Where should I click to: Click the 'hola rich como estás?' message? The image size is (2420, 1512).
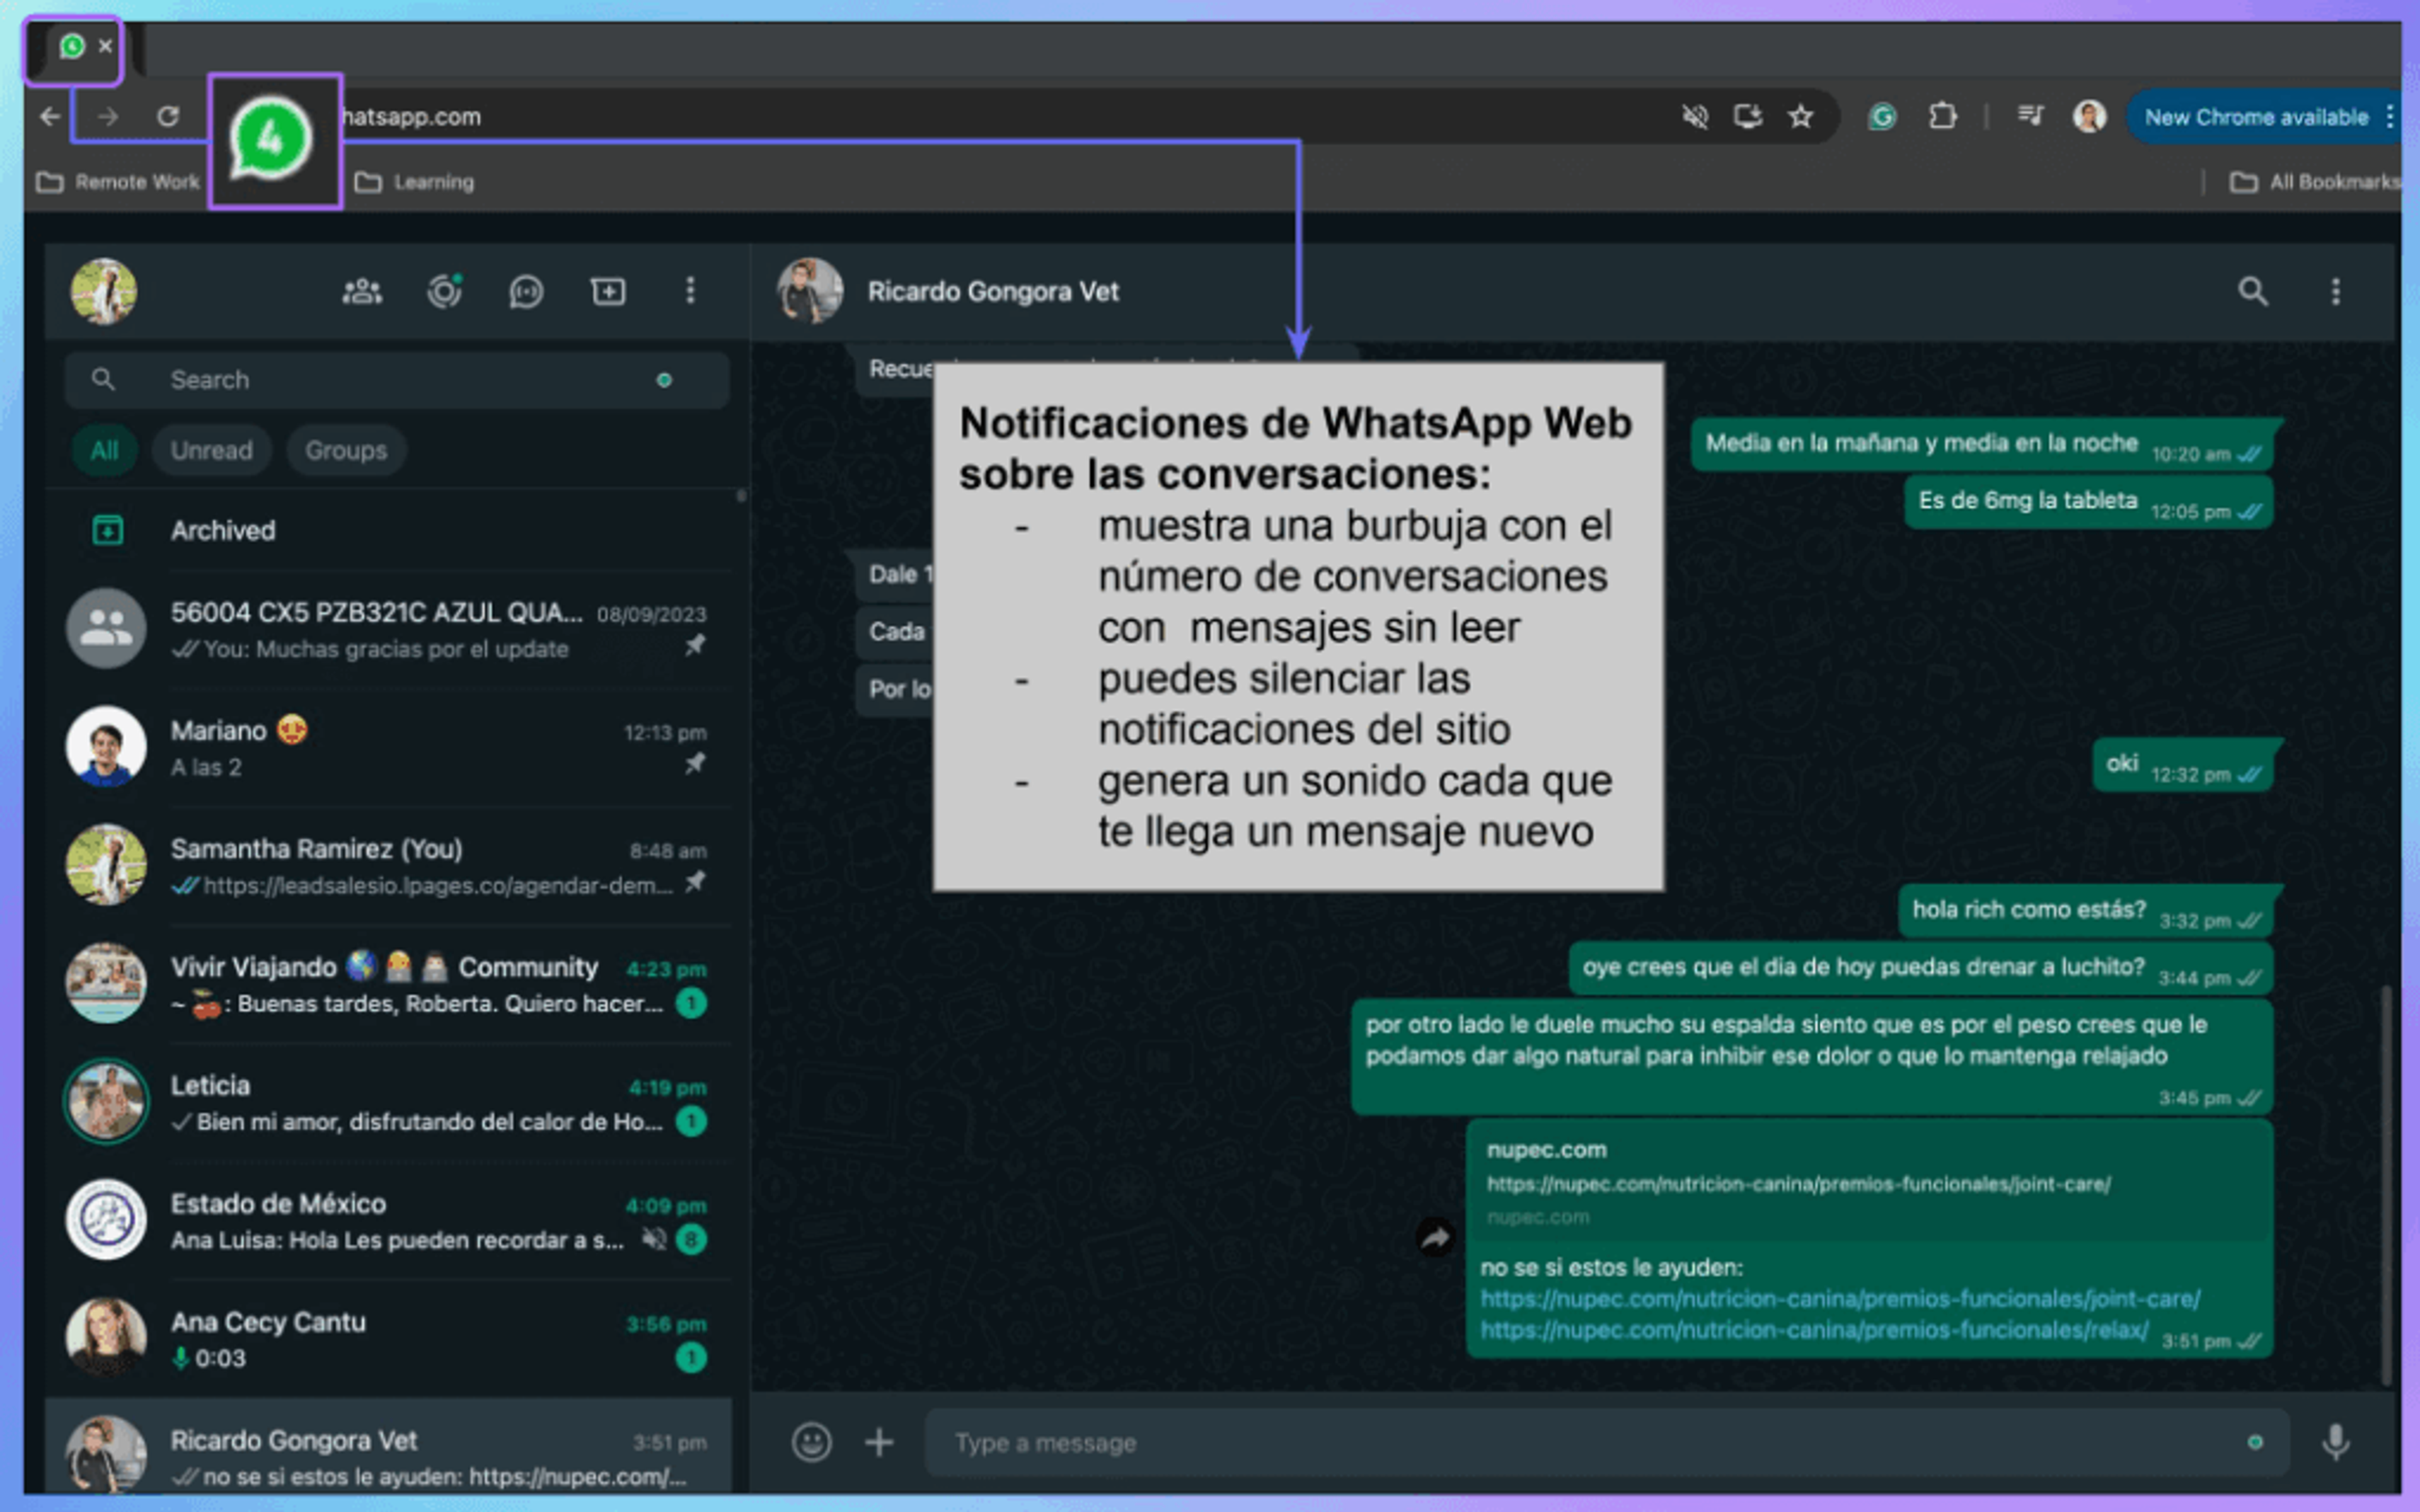coord(2085,911)
